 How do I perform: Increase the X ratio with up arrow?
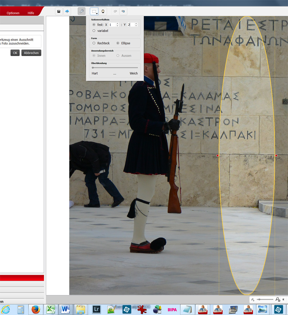click(x=117, y=23)
